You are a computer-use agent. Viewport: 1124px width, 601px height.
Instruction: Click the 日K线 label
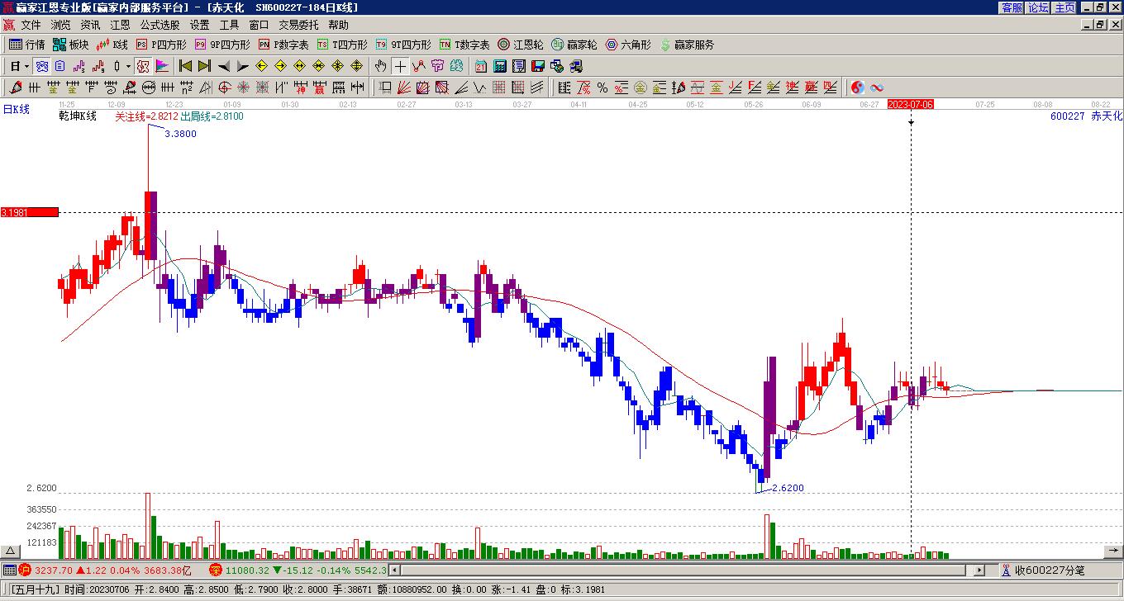click(x=17, y=109)
